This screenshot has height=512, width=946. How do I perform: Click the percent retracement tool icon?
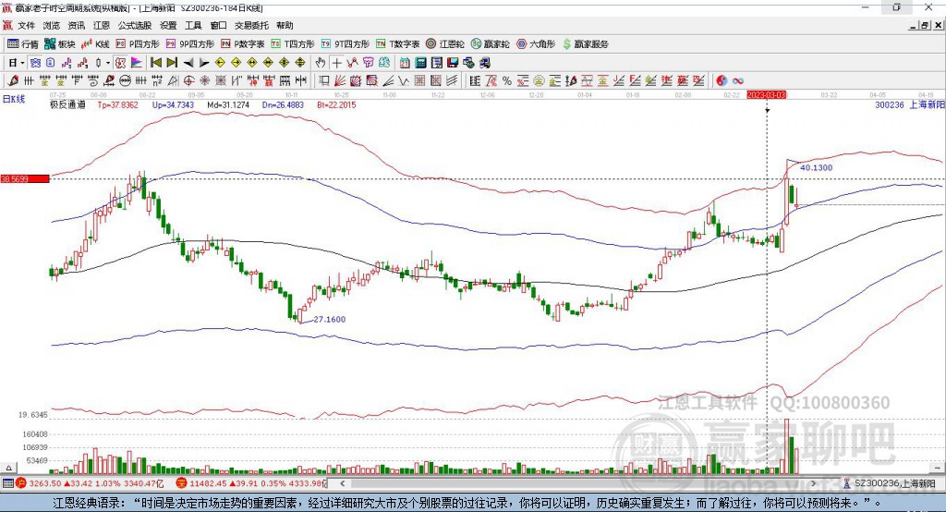click(507, 81)
